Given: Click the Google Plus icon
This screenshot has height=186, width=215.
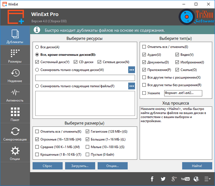Looking at the screenshot, I should (x=174, y=179).
